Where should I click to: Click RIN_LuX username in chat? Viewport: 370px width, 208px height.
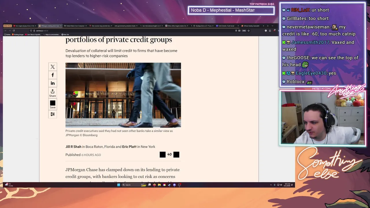click(x=300, y=10)
